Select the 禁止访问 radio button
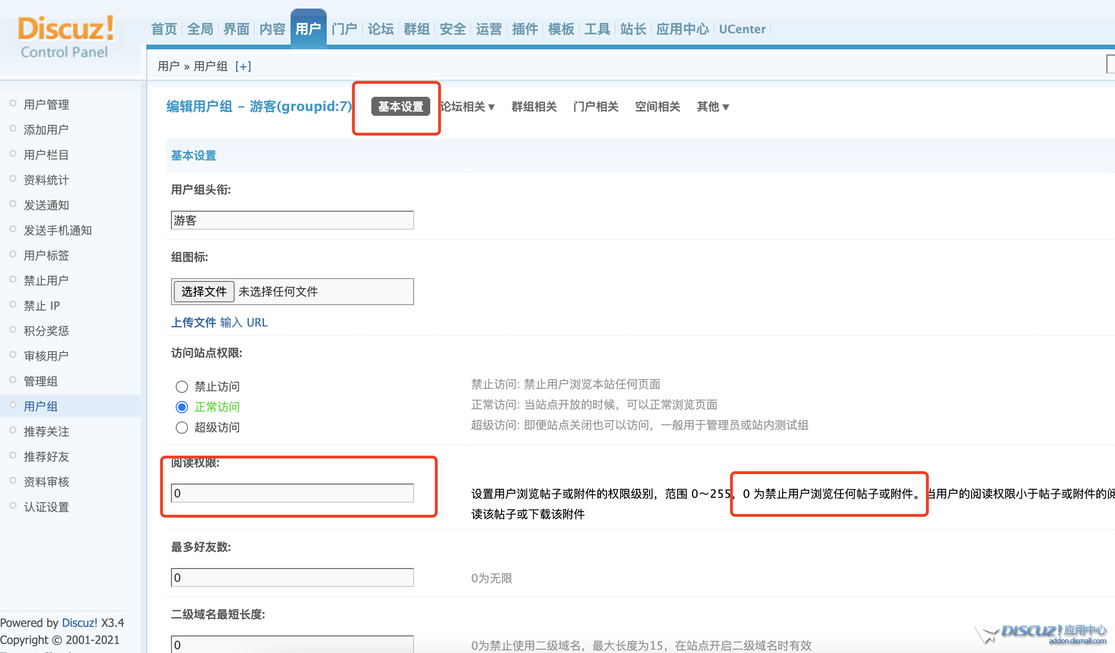 click(x=182, y=387)
